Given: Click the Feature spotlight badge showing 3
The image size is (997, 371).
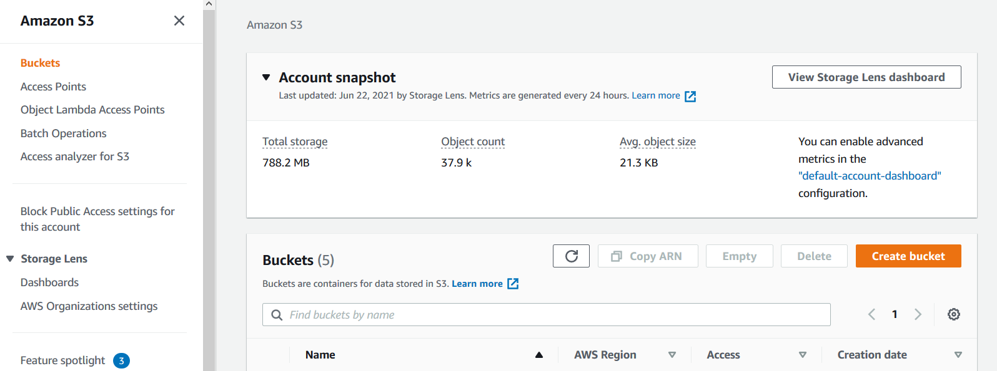Looking at the screenshot, I should tap(121, 360).
